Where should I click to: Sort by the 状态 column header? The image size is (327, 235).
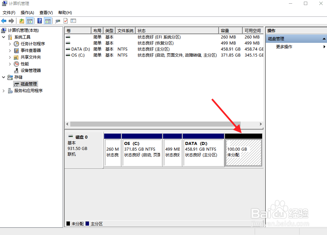click(177, 31)
